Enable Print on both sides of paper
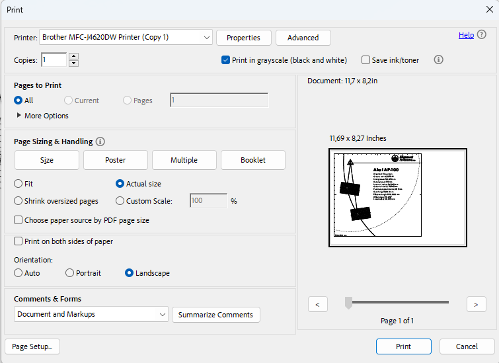The image size is (499, 363). [x=19, y=241]
